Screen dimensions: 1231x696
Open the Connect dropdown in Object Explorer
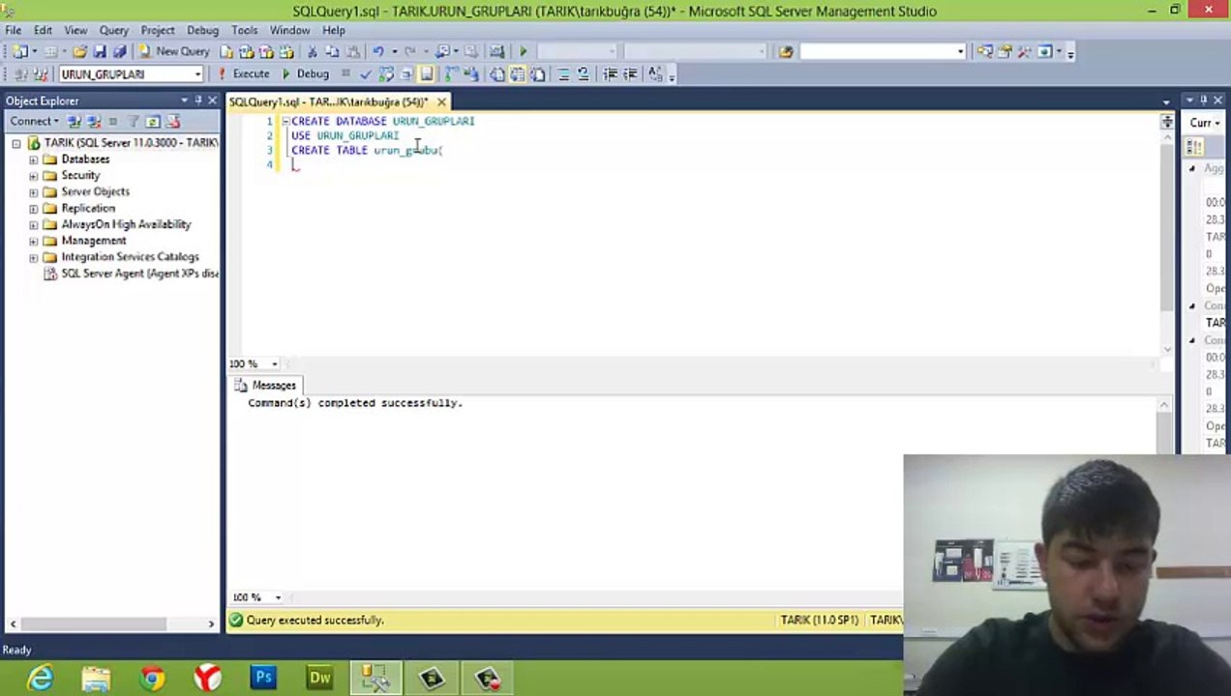point(34,121)
